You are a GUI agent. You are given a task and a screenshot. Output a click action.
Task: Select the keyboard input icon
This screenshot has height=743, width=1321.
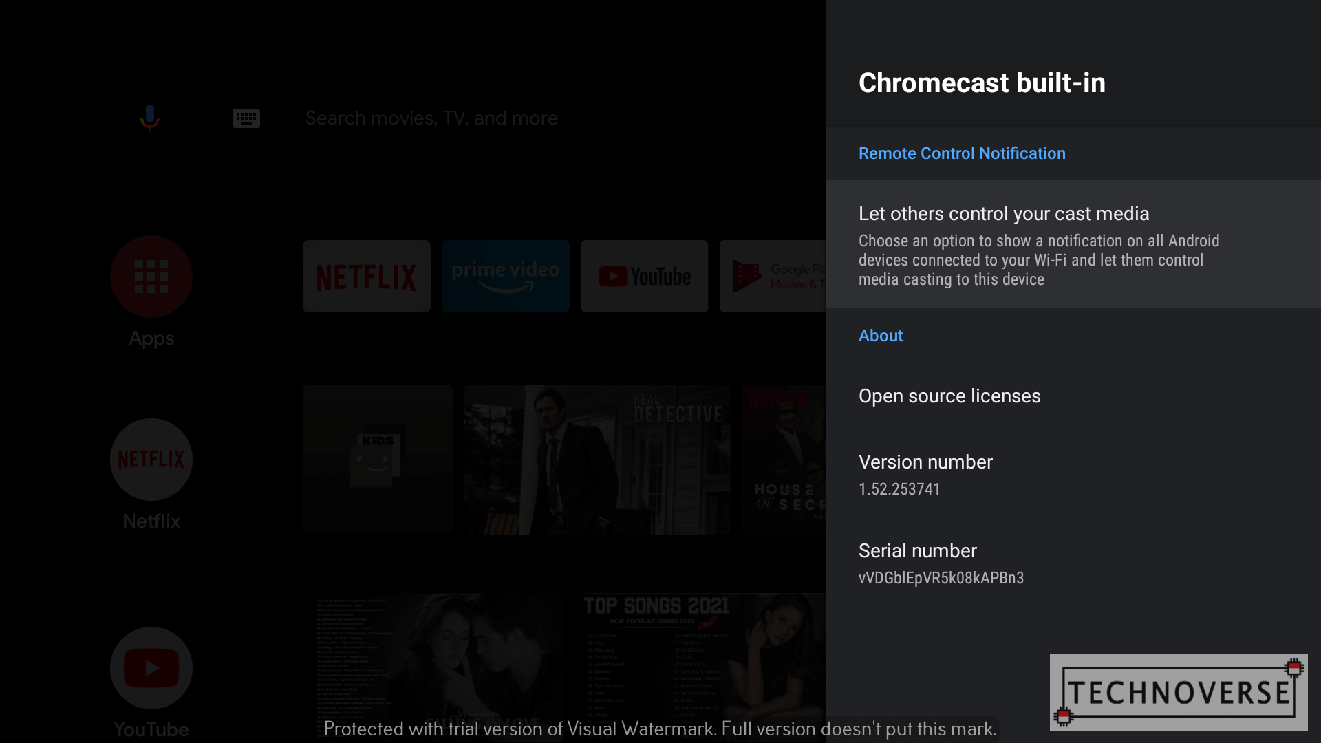(244, 117)
